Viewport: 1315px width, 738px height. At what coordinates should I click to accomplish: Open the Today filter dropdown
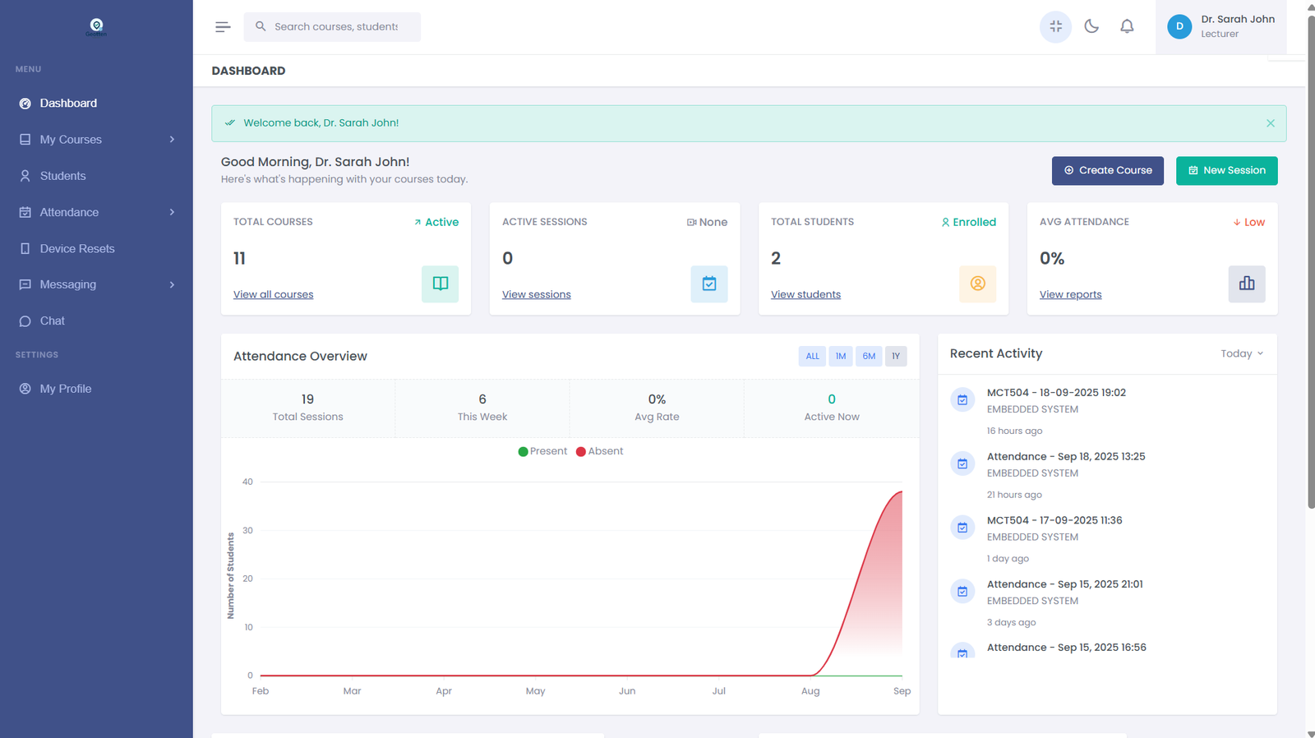tap(1241, 353)
